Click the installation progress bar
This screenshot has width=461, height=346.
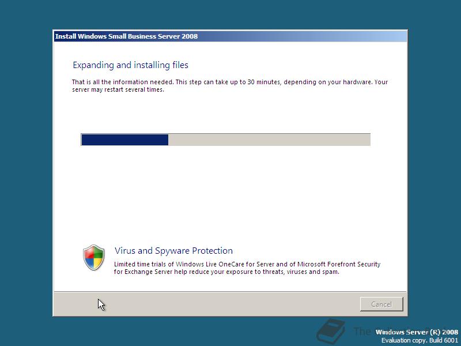coord(225,140)
